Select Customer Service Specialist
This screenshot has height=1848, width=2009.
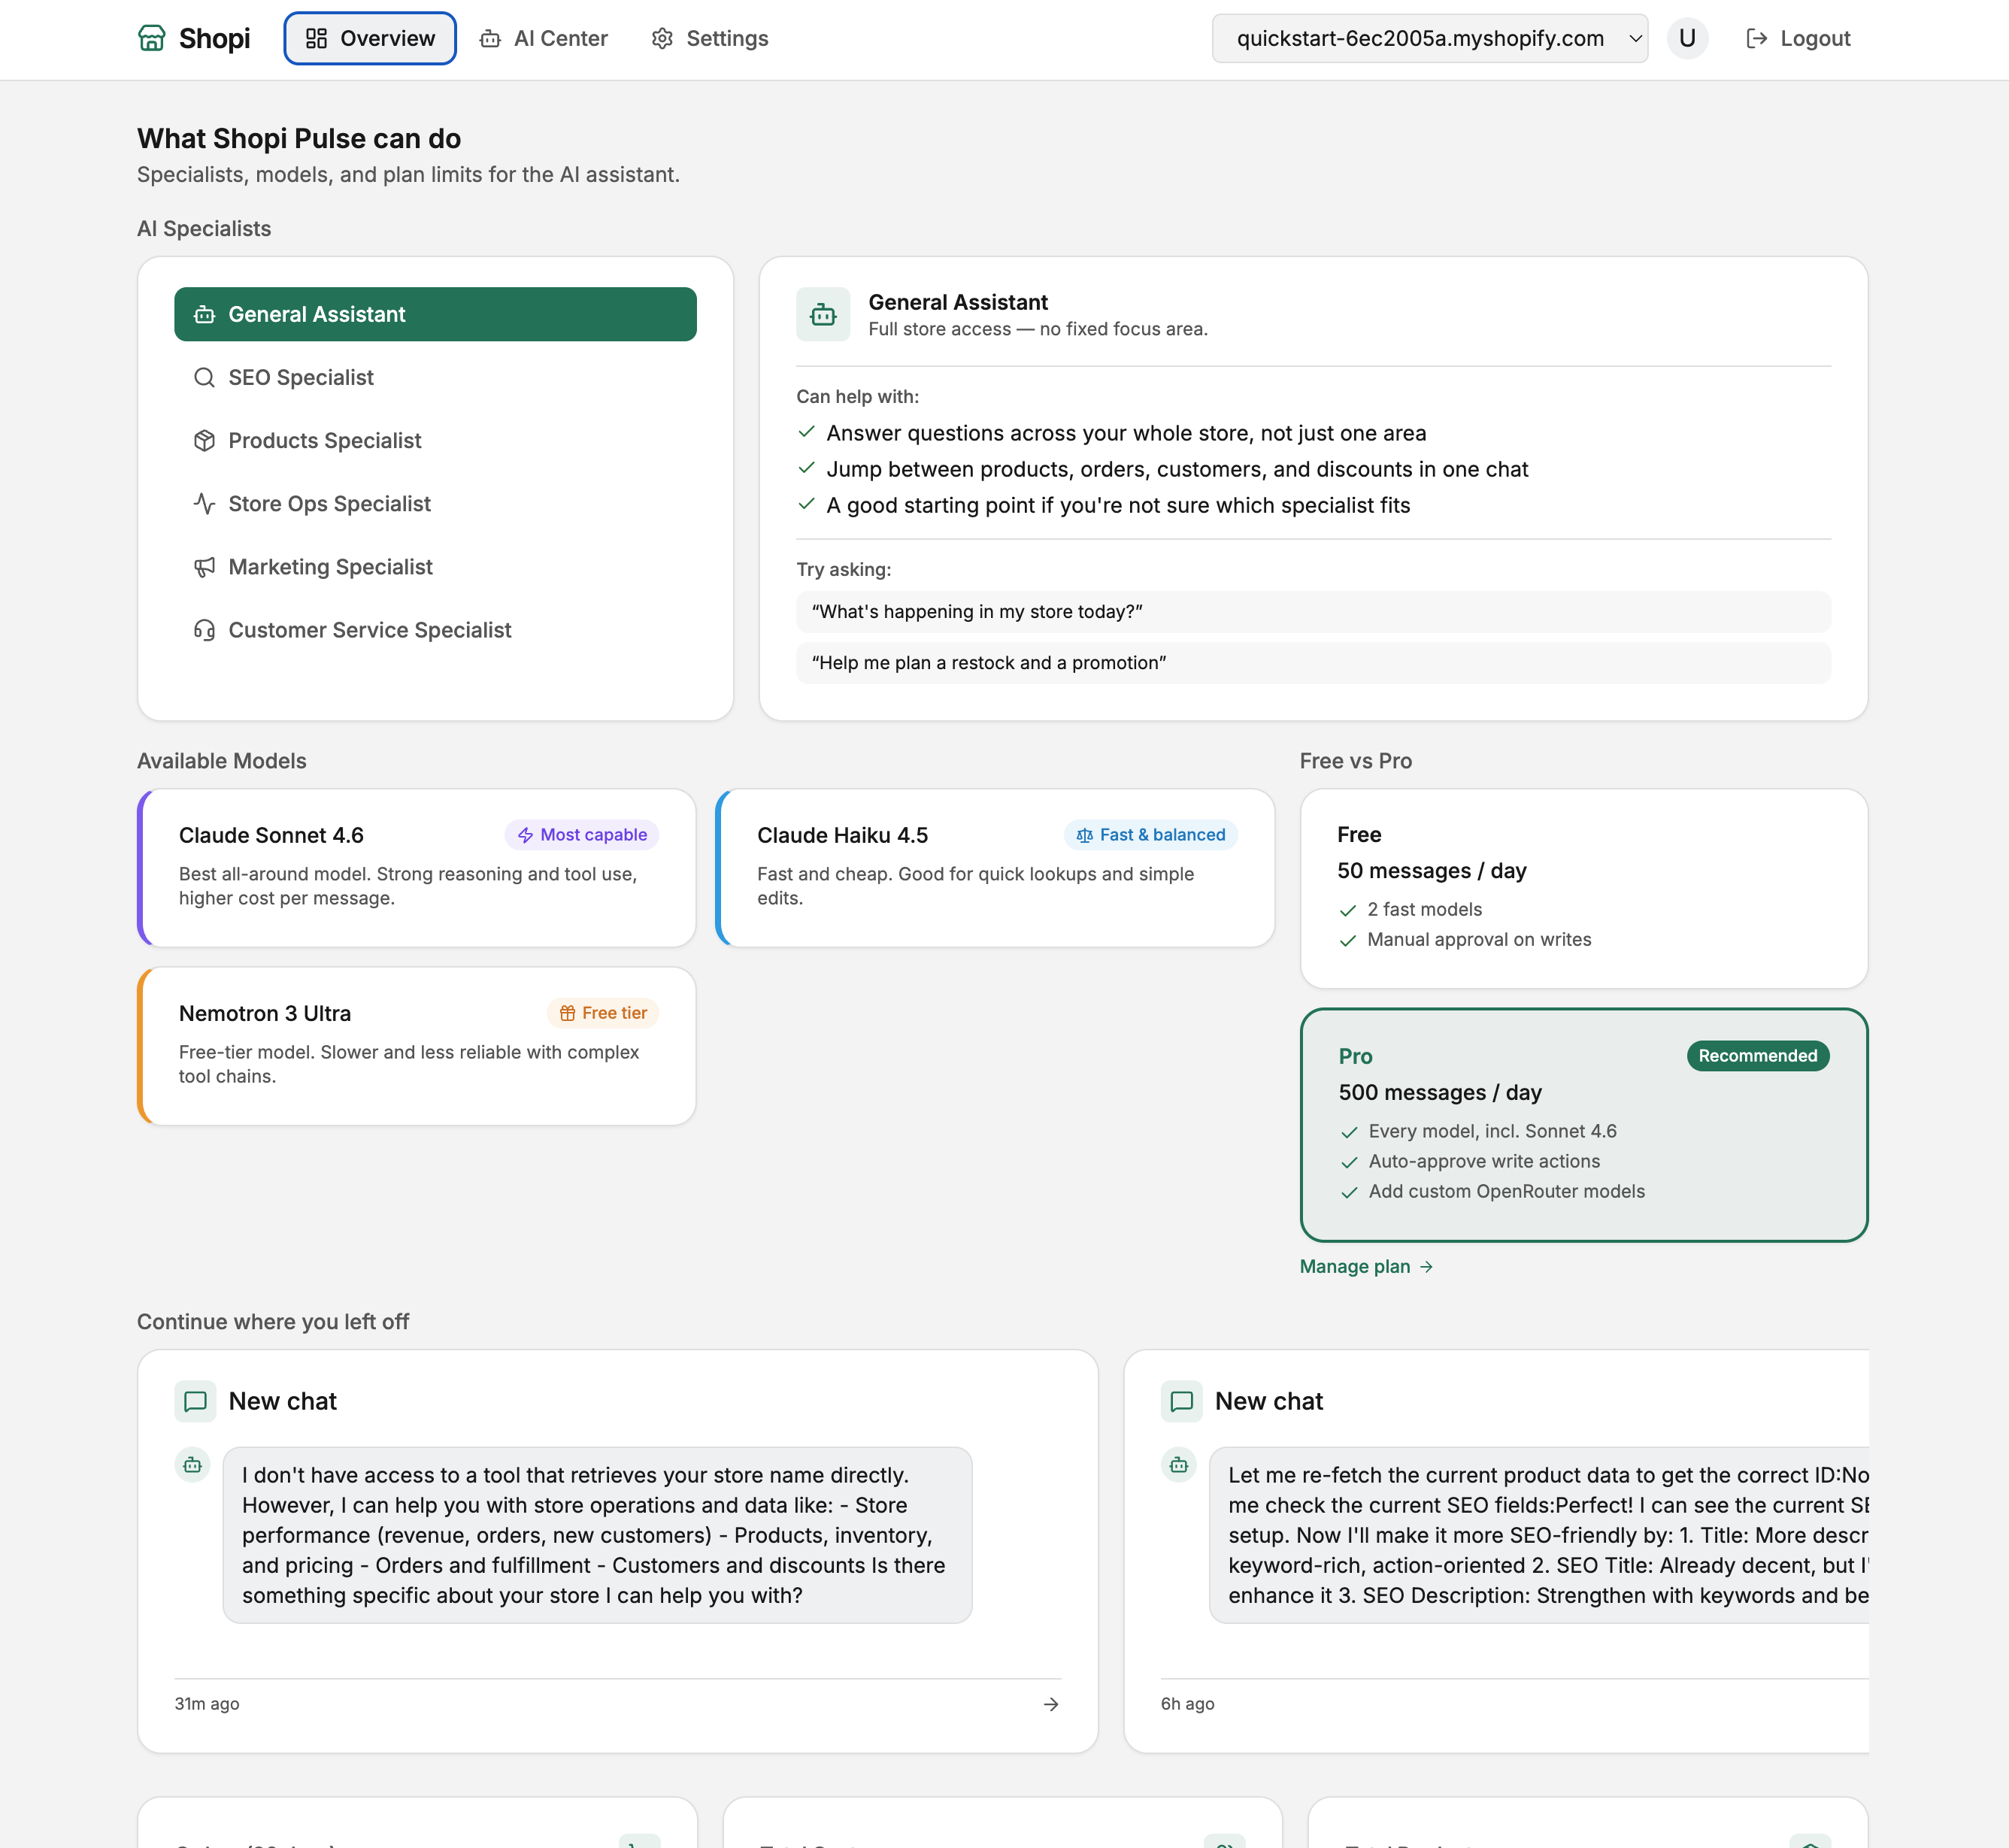[x=435, y=629]
